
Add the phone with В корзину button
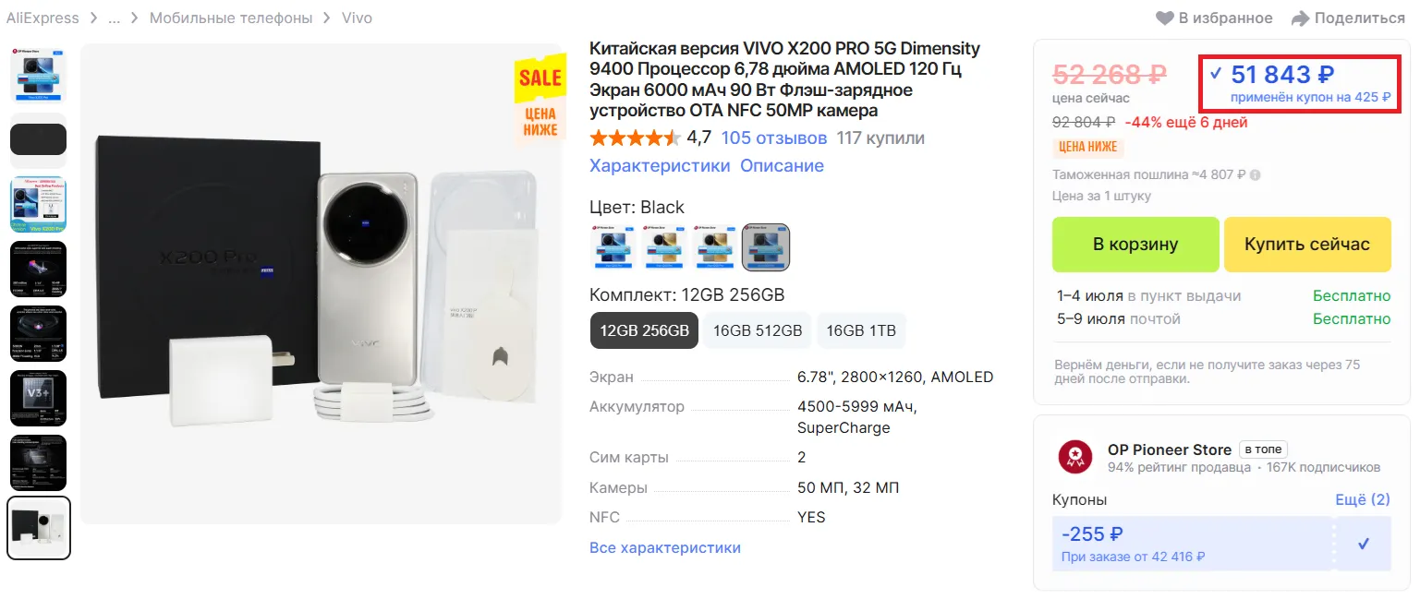click(1135, 245)
